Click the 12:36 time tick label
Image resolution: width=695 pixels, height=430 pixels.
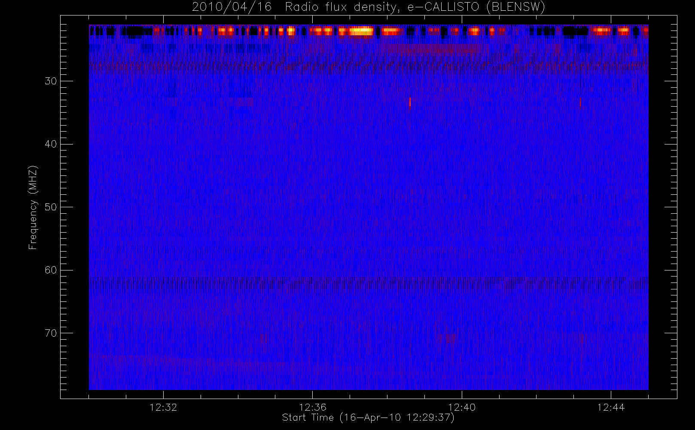tap(313, 407)
